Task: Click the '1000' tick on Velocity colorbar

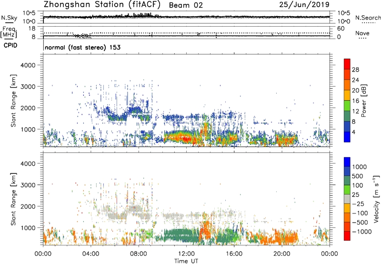Action: 360,167
